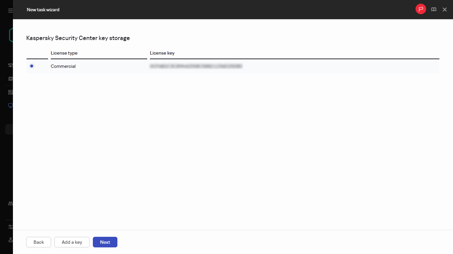Open the grid-shaped Assets sidebar icon

coord(10,92)
